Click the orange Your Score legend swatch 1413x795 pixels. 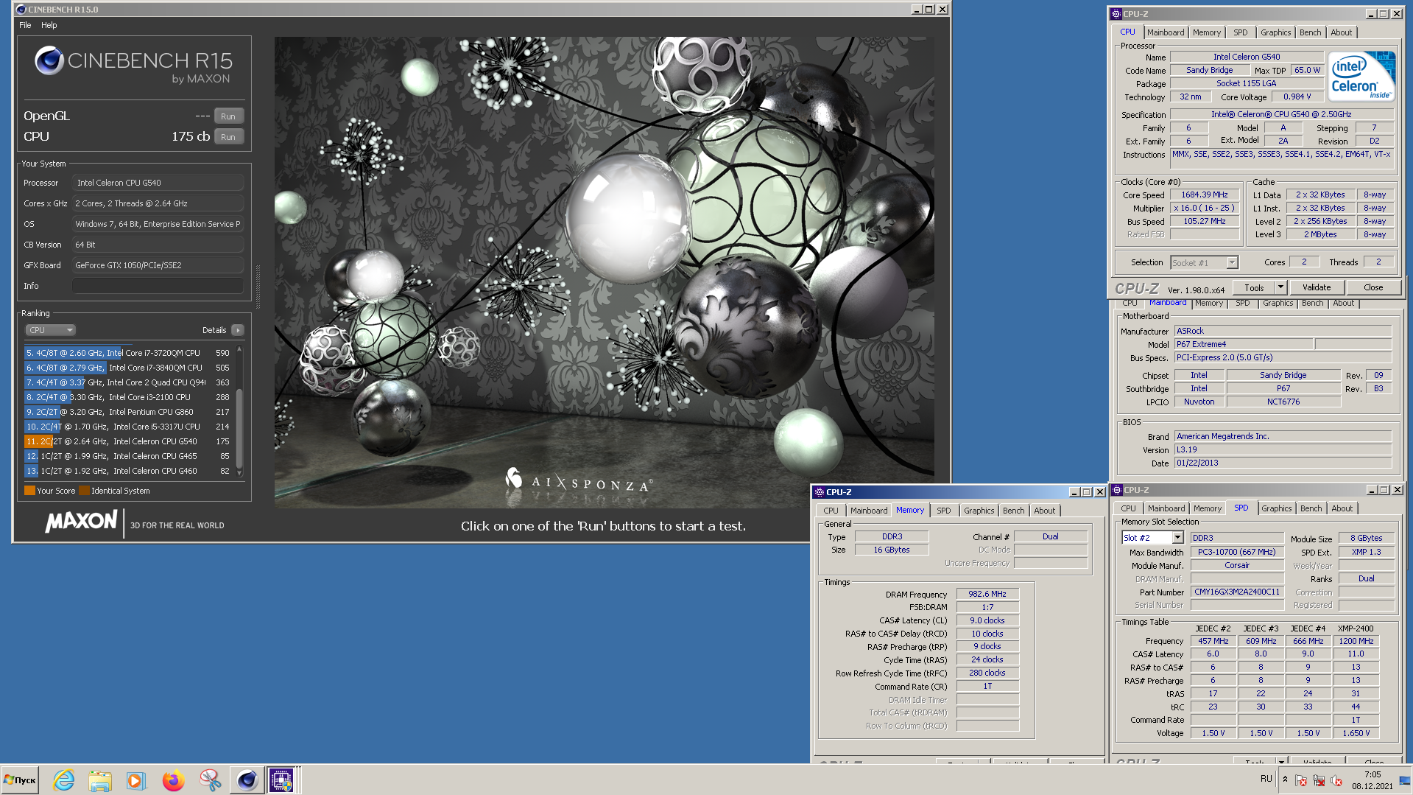29,491
